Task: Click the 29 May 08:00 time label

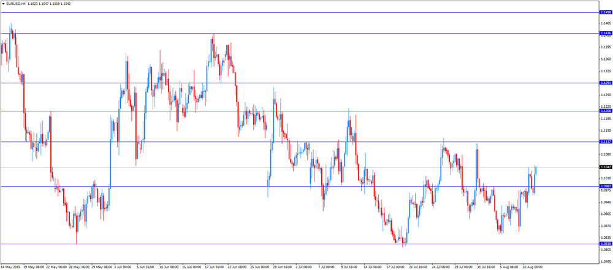Action: (102, 267)
